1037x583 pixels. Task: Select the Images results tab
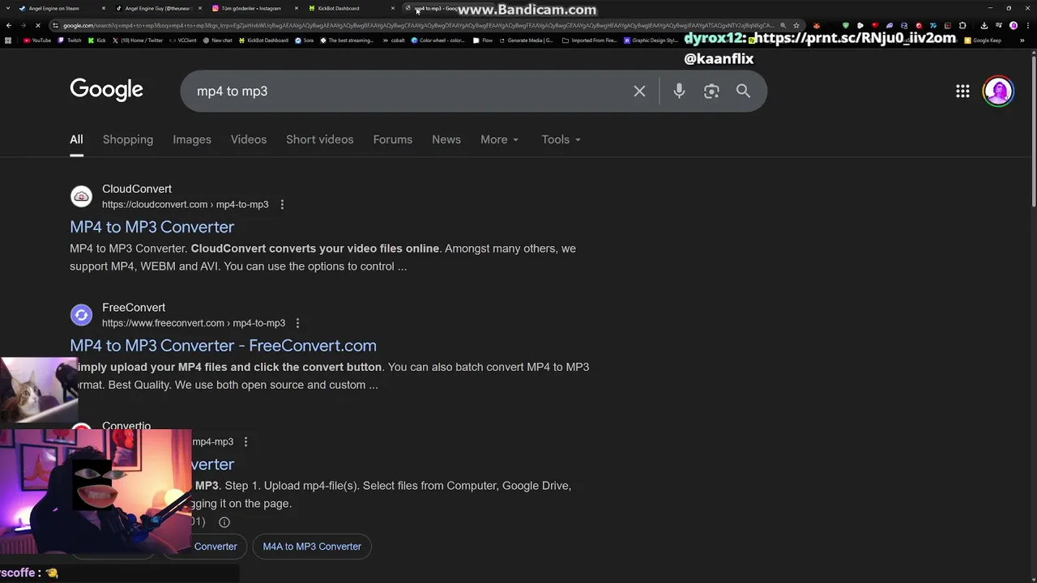192,140
